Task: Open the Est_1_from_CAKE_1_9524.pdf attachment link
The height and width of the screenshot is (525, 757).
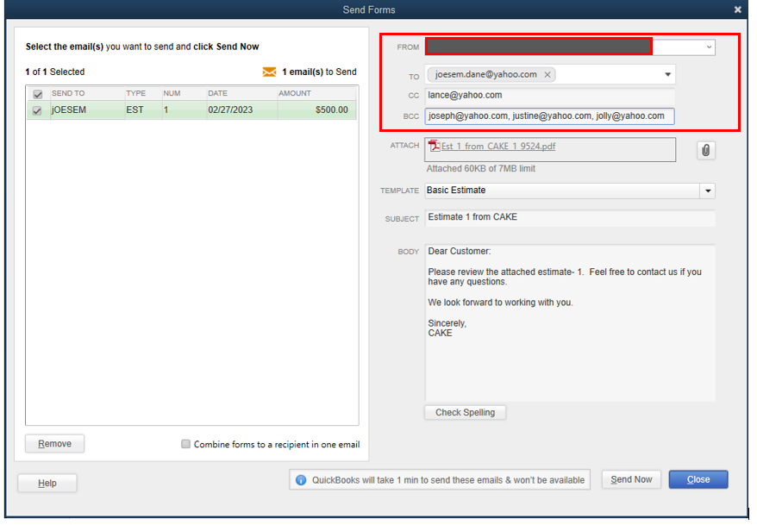Action: [x=497, y=147]
